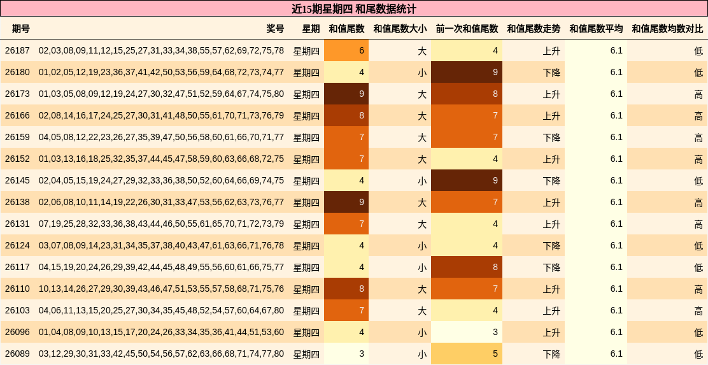The image size is (708, 365).
Task: Click the 和值尾数 column header
Action: coord(346,29)
